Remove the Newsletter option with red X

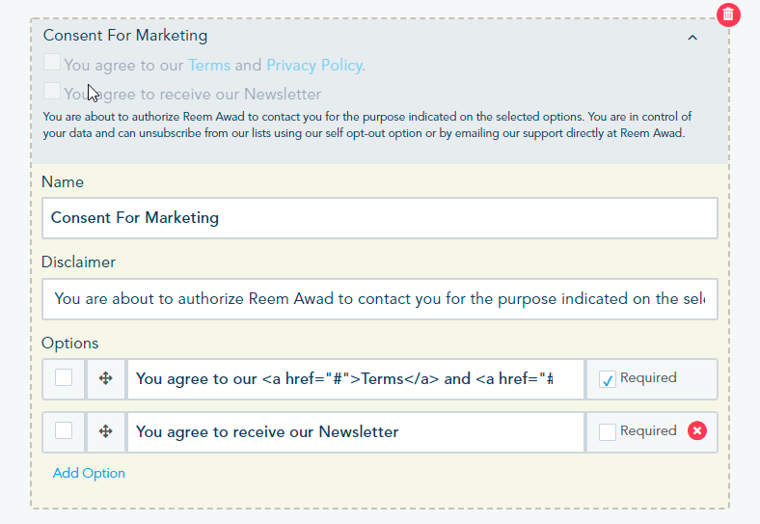pyautogui.click(x=697, y=431)
